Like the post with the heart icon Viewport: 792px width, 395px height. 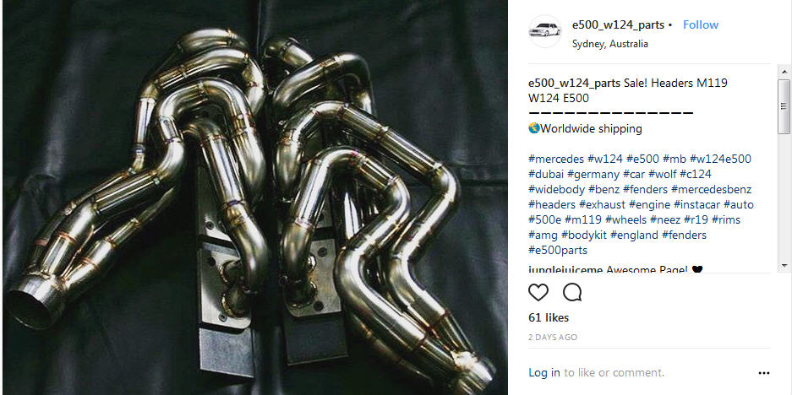pyautogui.click(x=538, y=293)
